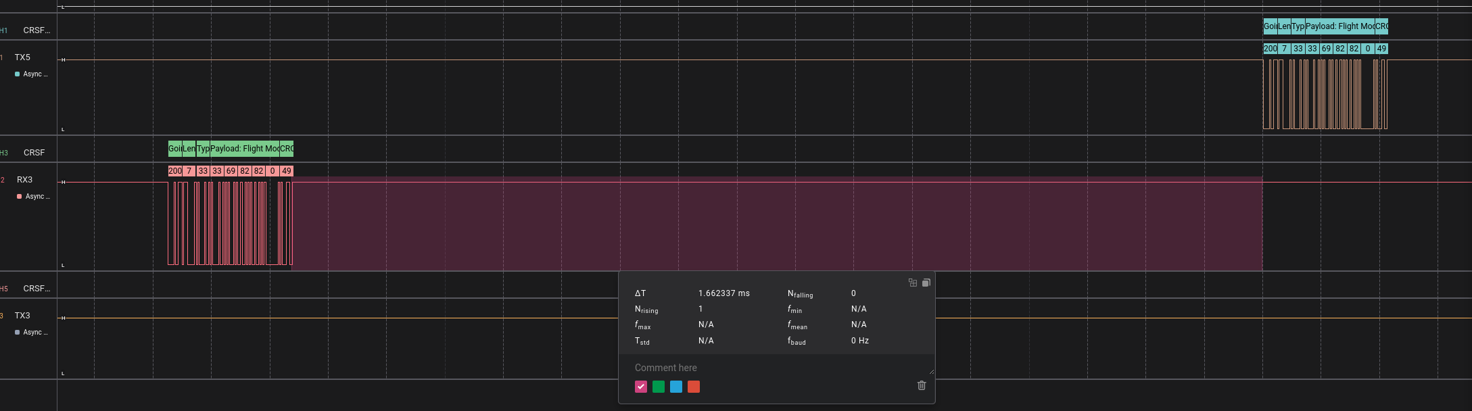
Task: Set measurement color to red
Action: pos(694,387)
